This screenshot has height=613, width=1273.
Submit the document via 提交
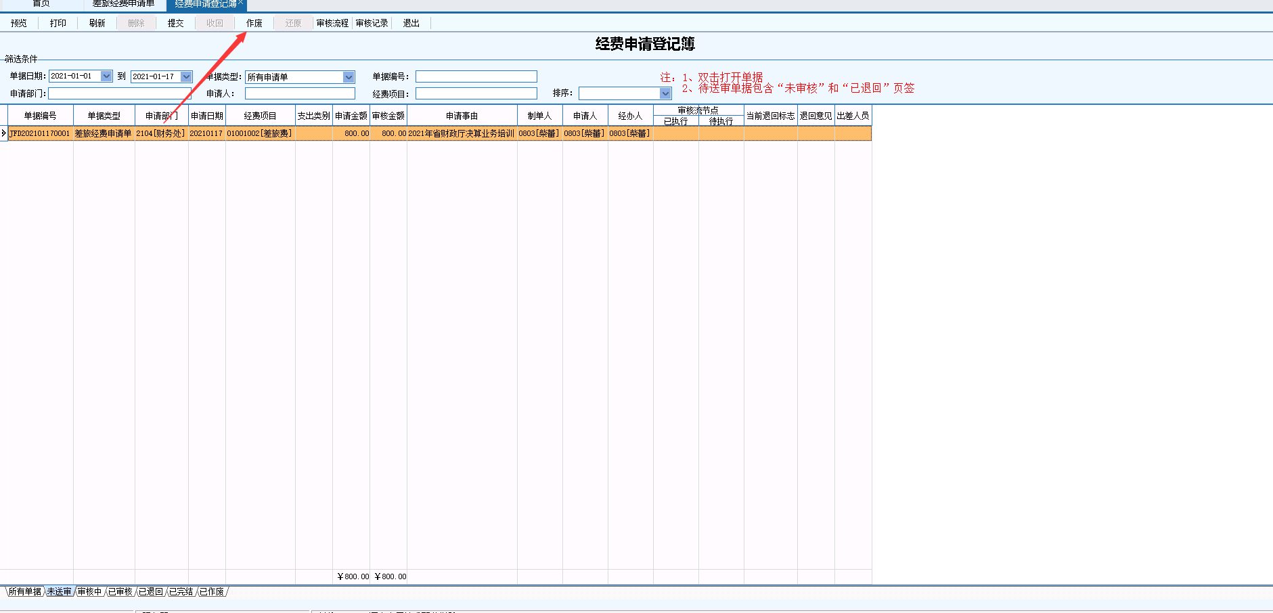click(x=176, y=23)
